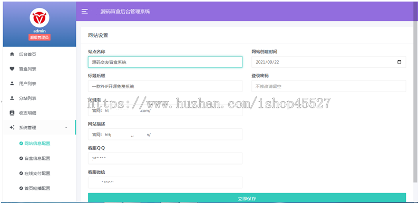Click the circle icon beside 首页轮播配置
The image size is (419, 204).
[21, 188]
